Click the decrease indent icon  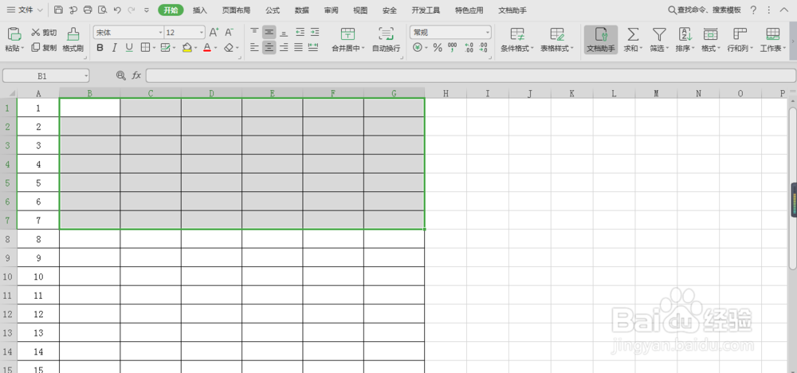pos(300,33)
